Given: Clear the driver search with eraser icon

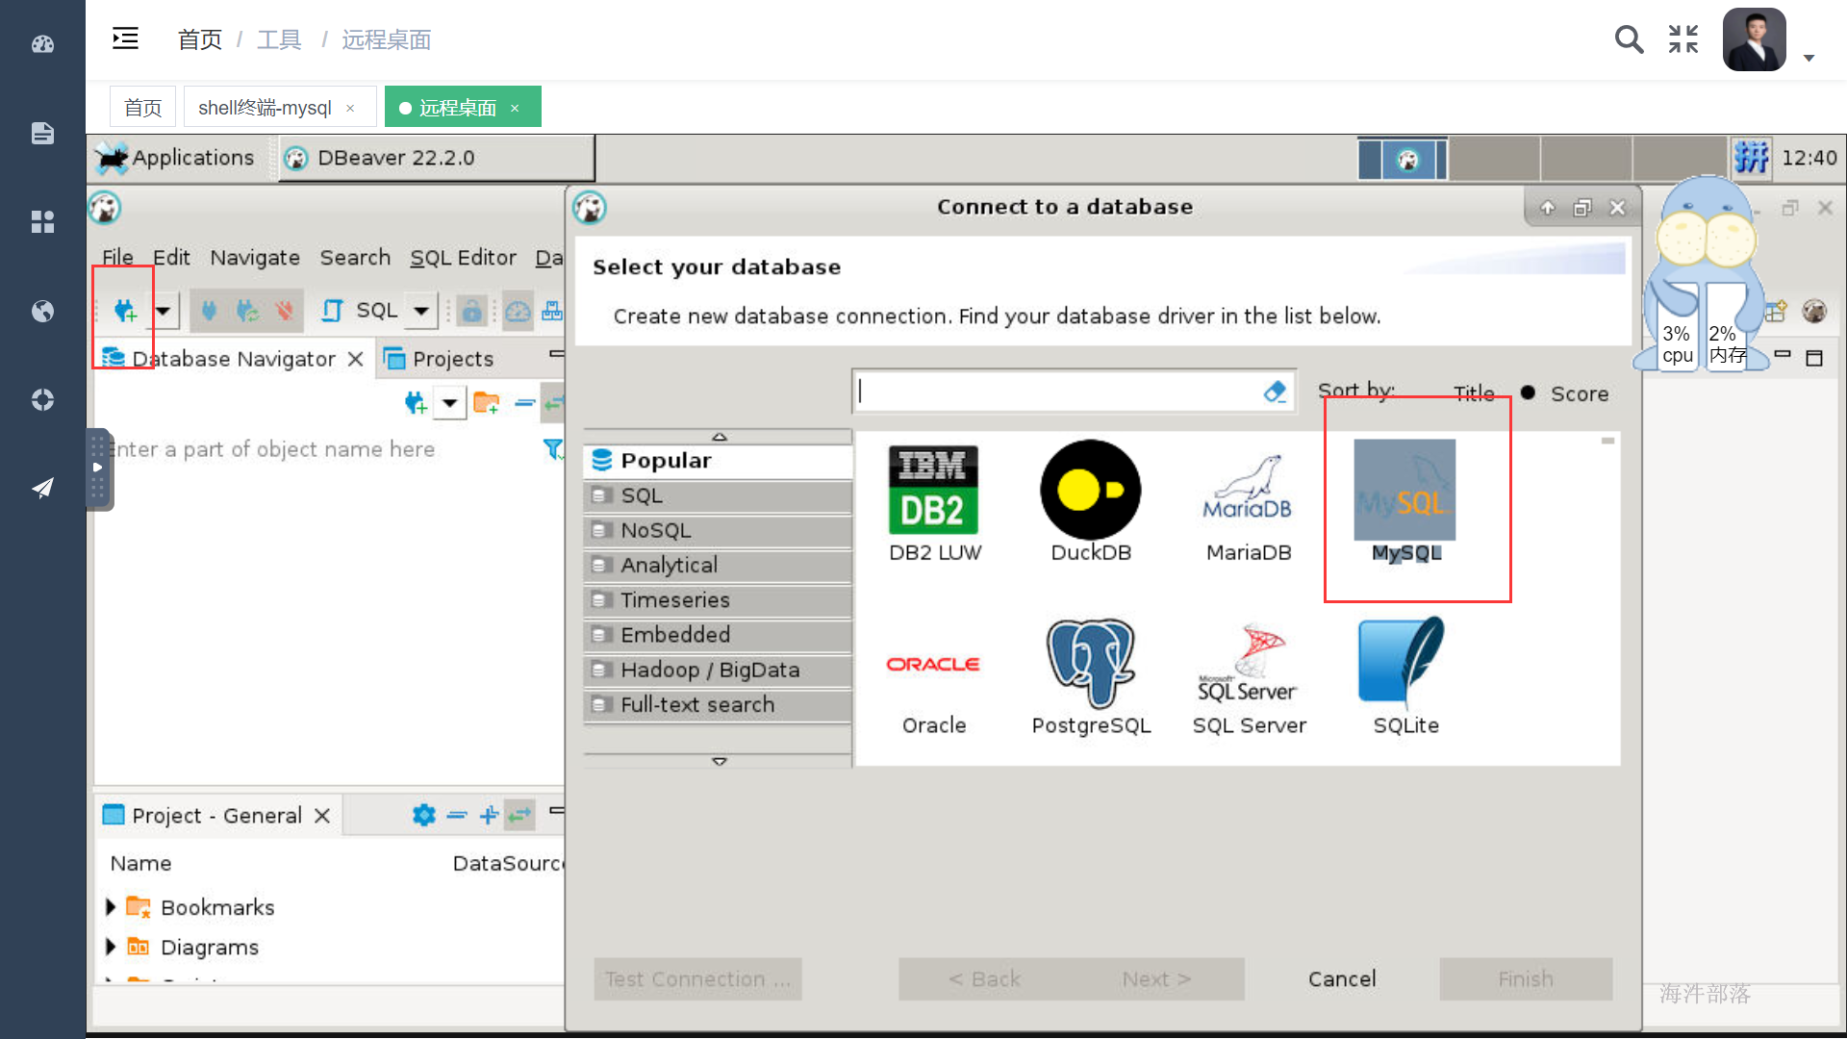Looking at the screenshot, I should coord(1275,392).
